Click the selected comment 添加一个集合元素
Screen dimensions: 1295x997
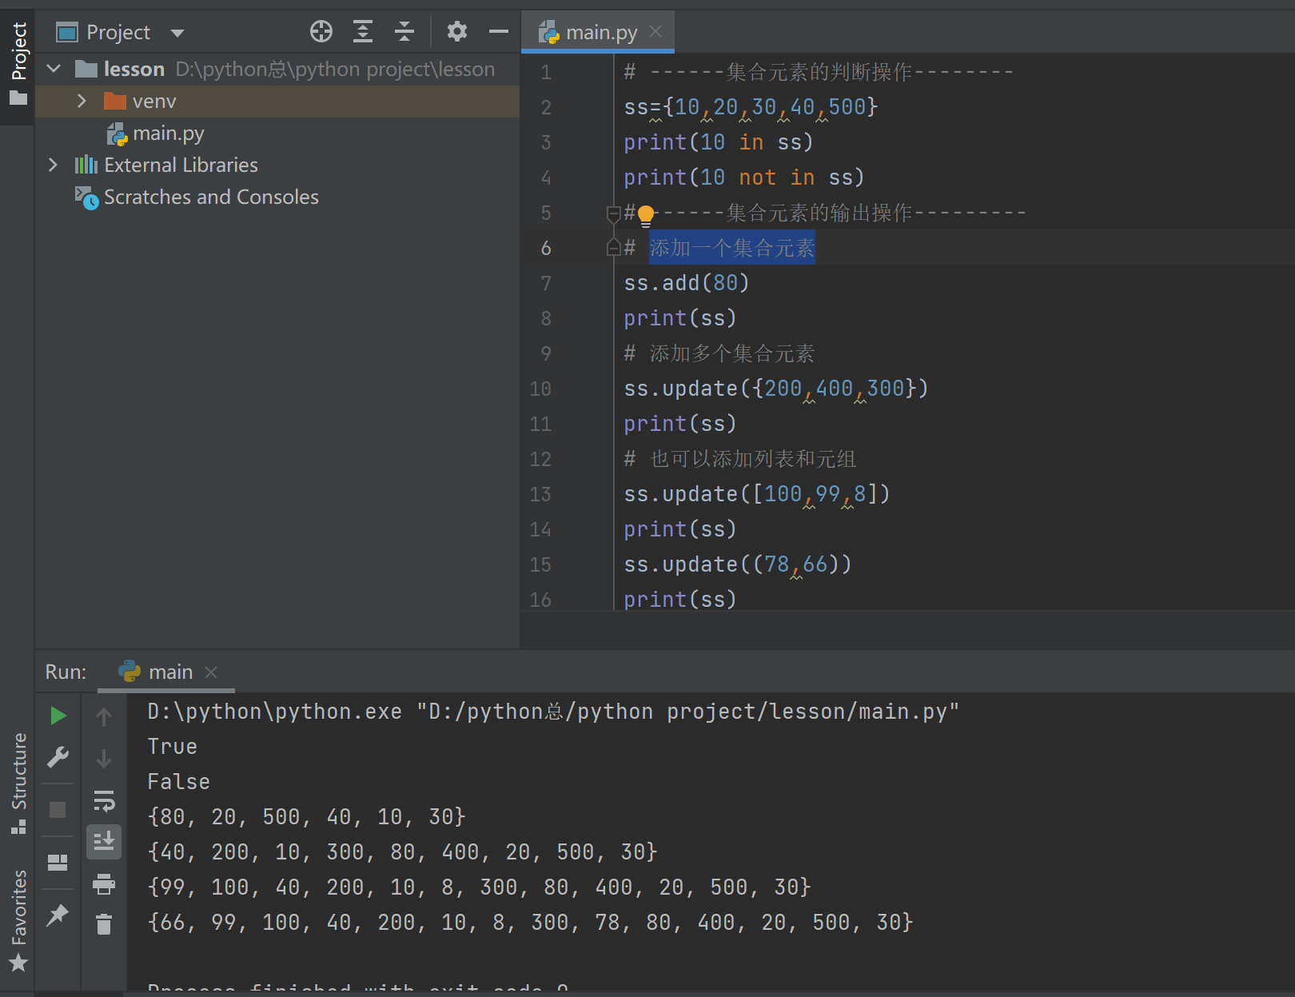pyautogui.click(x=731, y=248)
